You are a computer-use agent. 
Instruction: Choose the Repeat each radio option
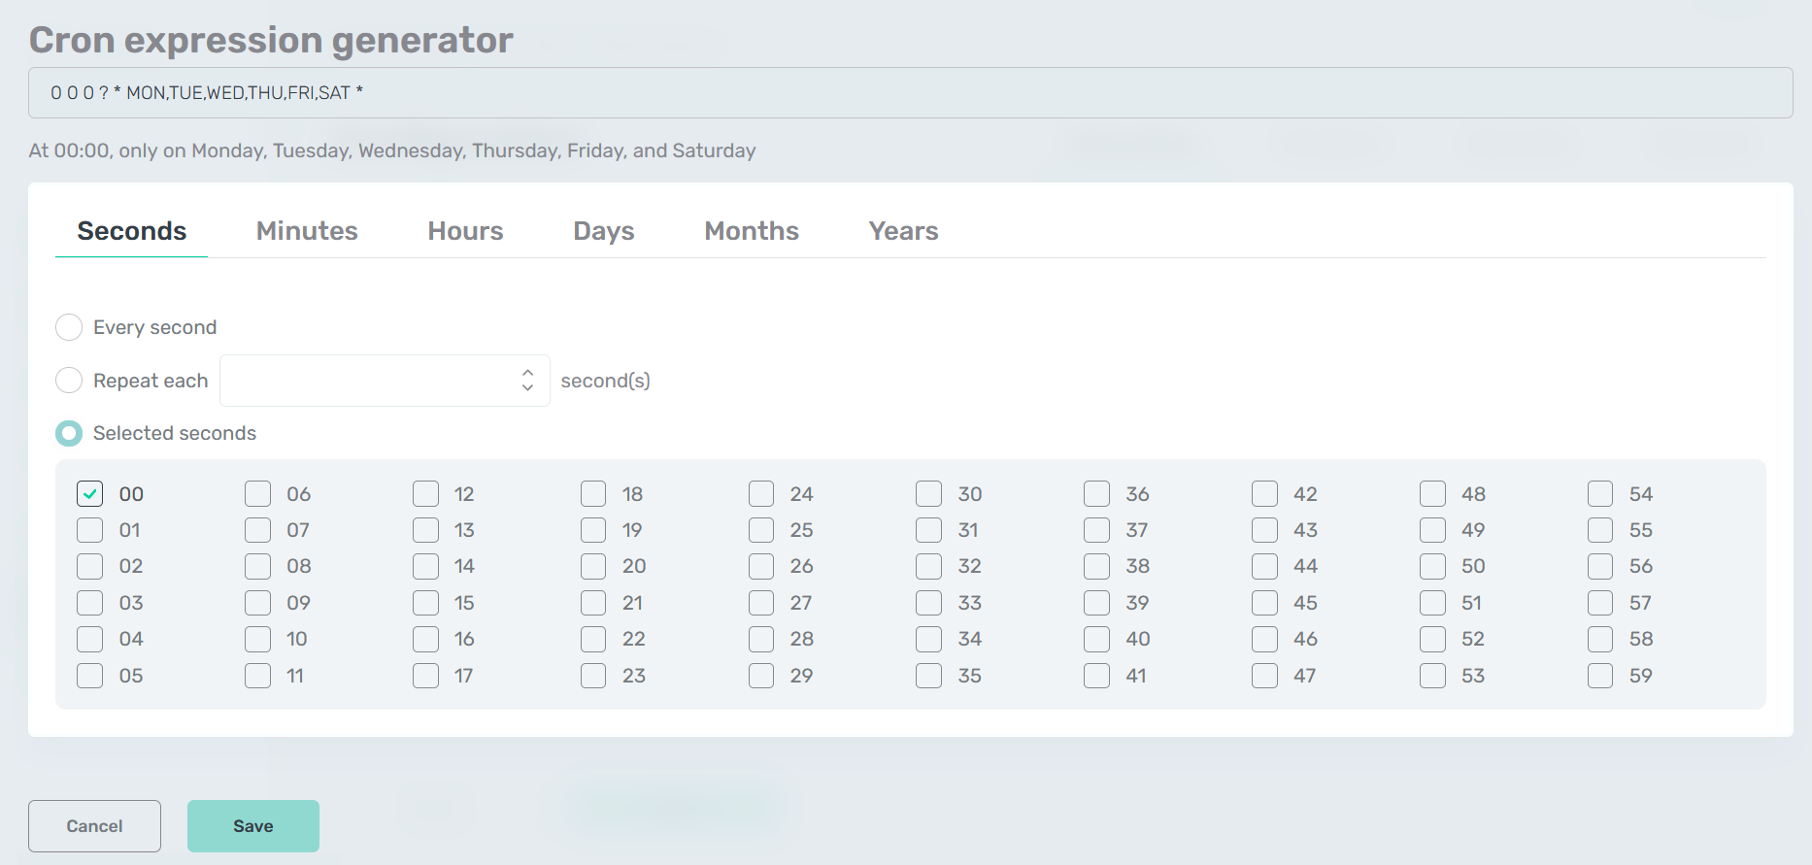click(x=69, y=381)
